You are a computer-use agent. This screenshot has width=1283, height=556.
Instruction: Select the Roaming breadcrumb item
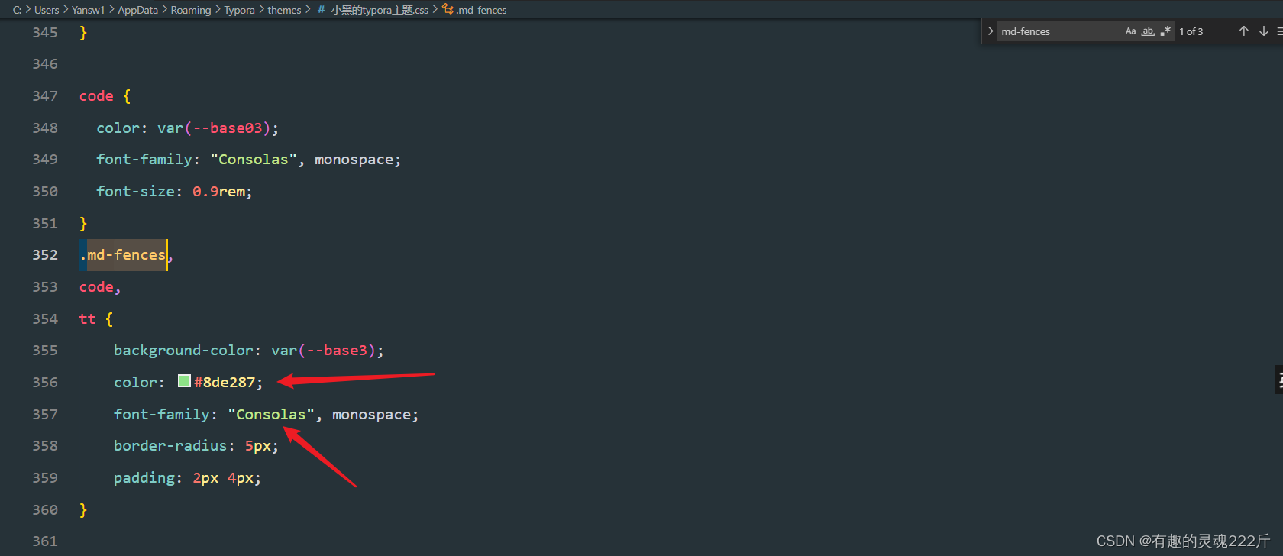pos(190,9)
